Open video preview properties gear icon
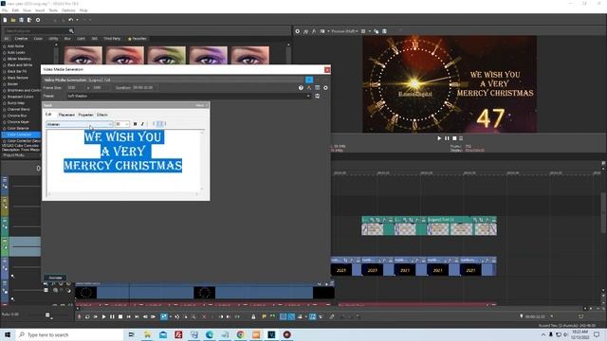The image size is (607, 341). tap(297, 31)
